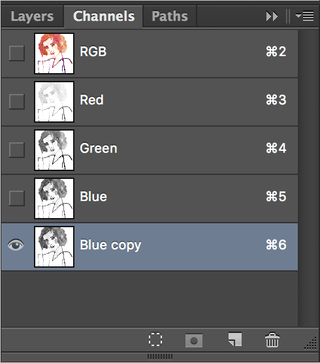320x363 pixels.
Task: Load channel as selection icon
Action: point(155,339)
